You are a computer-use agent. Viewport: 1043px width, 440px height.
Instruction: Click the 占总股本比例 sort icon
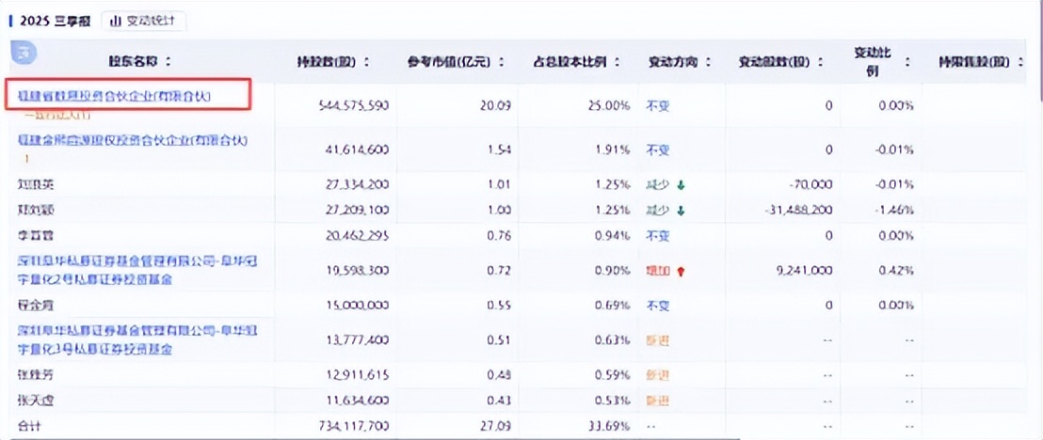(618, 62)
